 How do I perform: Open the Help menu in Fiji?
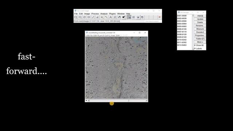tap(128, 14)
